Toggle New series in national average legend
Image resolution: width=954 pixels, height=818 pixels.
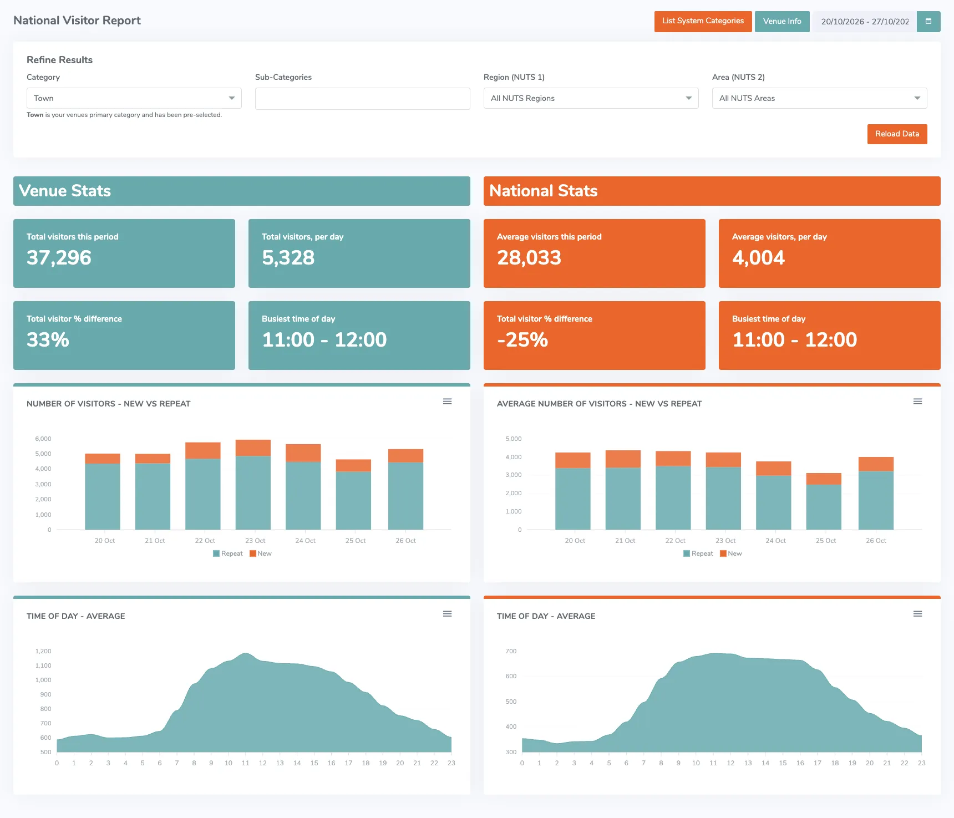tap(731, 553)
